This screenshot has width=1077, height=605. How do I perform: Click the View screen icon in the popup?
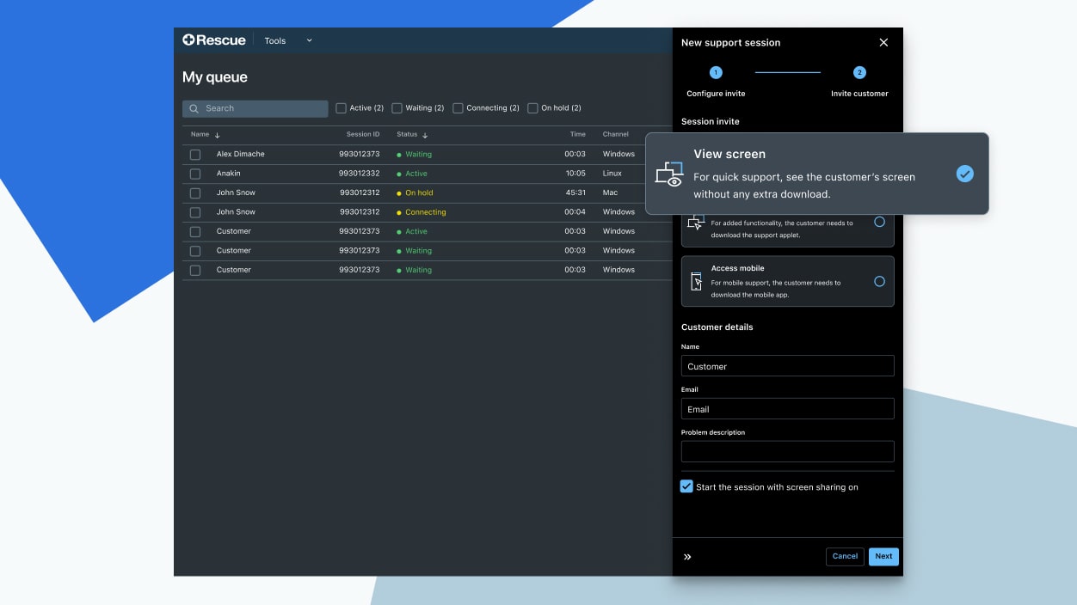coord(668,174)
